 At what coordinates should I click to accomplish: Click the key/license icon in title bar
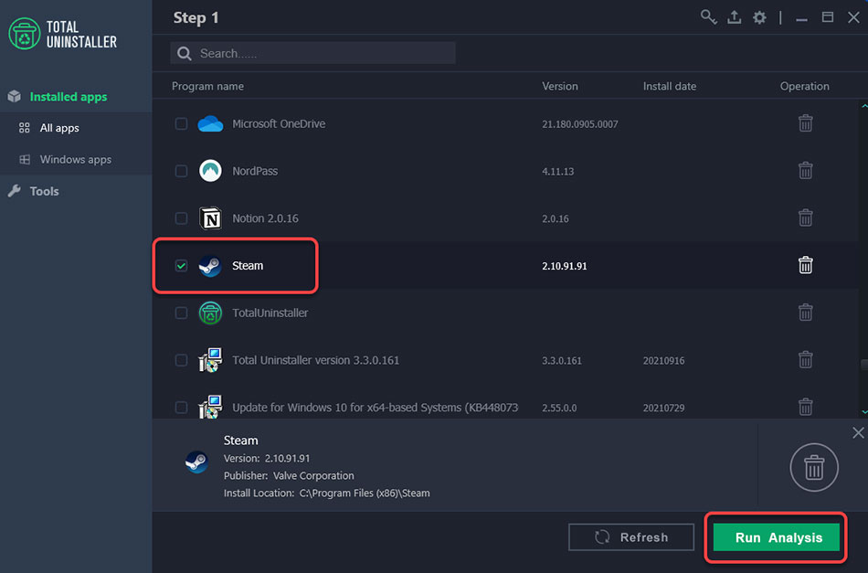point(708,17)
